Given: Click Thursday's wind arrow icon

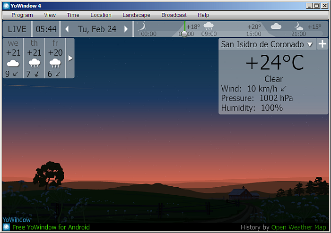Looking at the screenshot, I should coord(37,74).
